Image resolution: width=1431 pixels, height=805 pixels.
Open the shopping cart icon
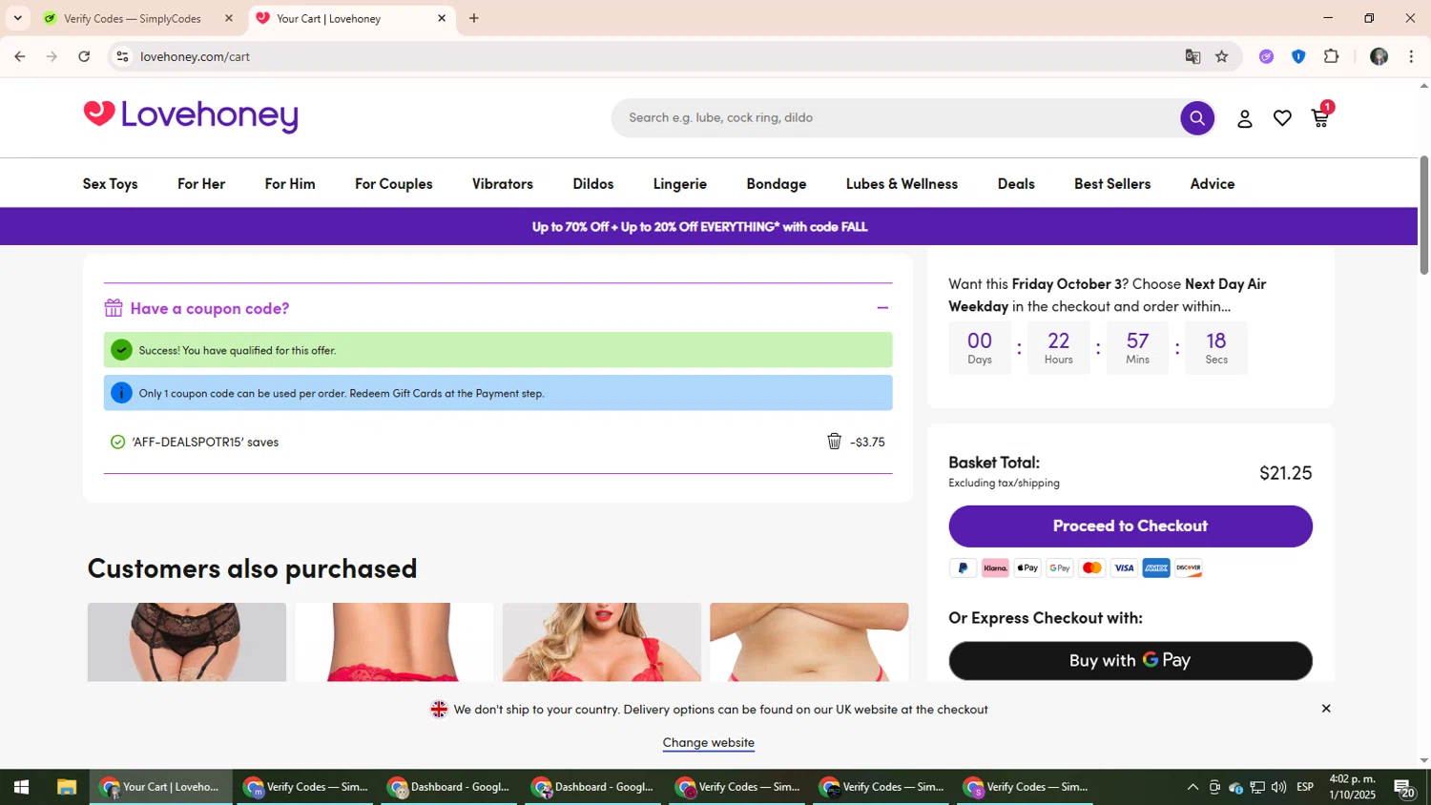pos(1321,116)
